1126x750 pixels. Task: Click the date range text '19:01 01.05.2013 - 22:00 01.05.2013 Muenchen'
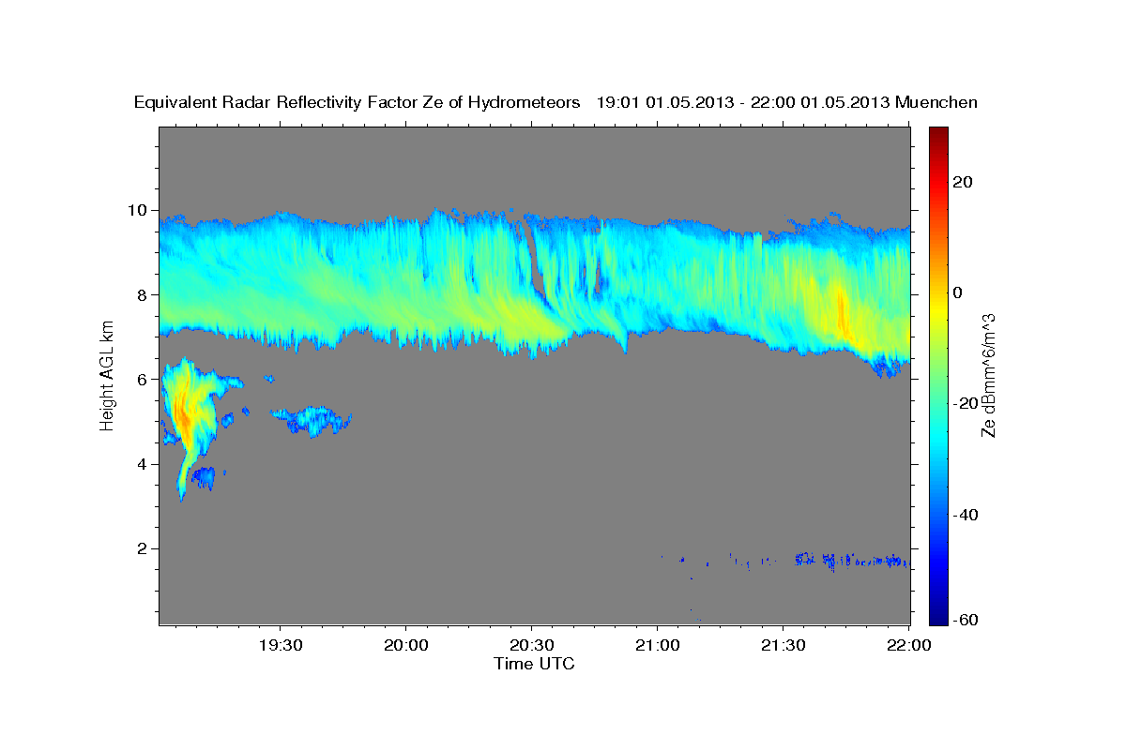pyautogui.click(x=787, y=103)
